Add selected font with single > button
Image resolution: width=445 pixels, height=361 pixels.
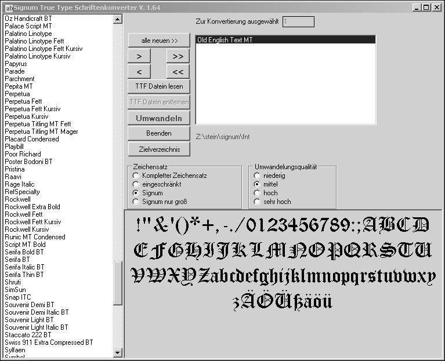click(x=139, y=56)
